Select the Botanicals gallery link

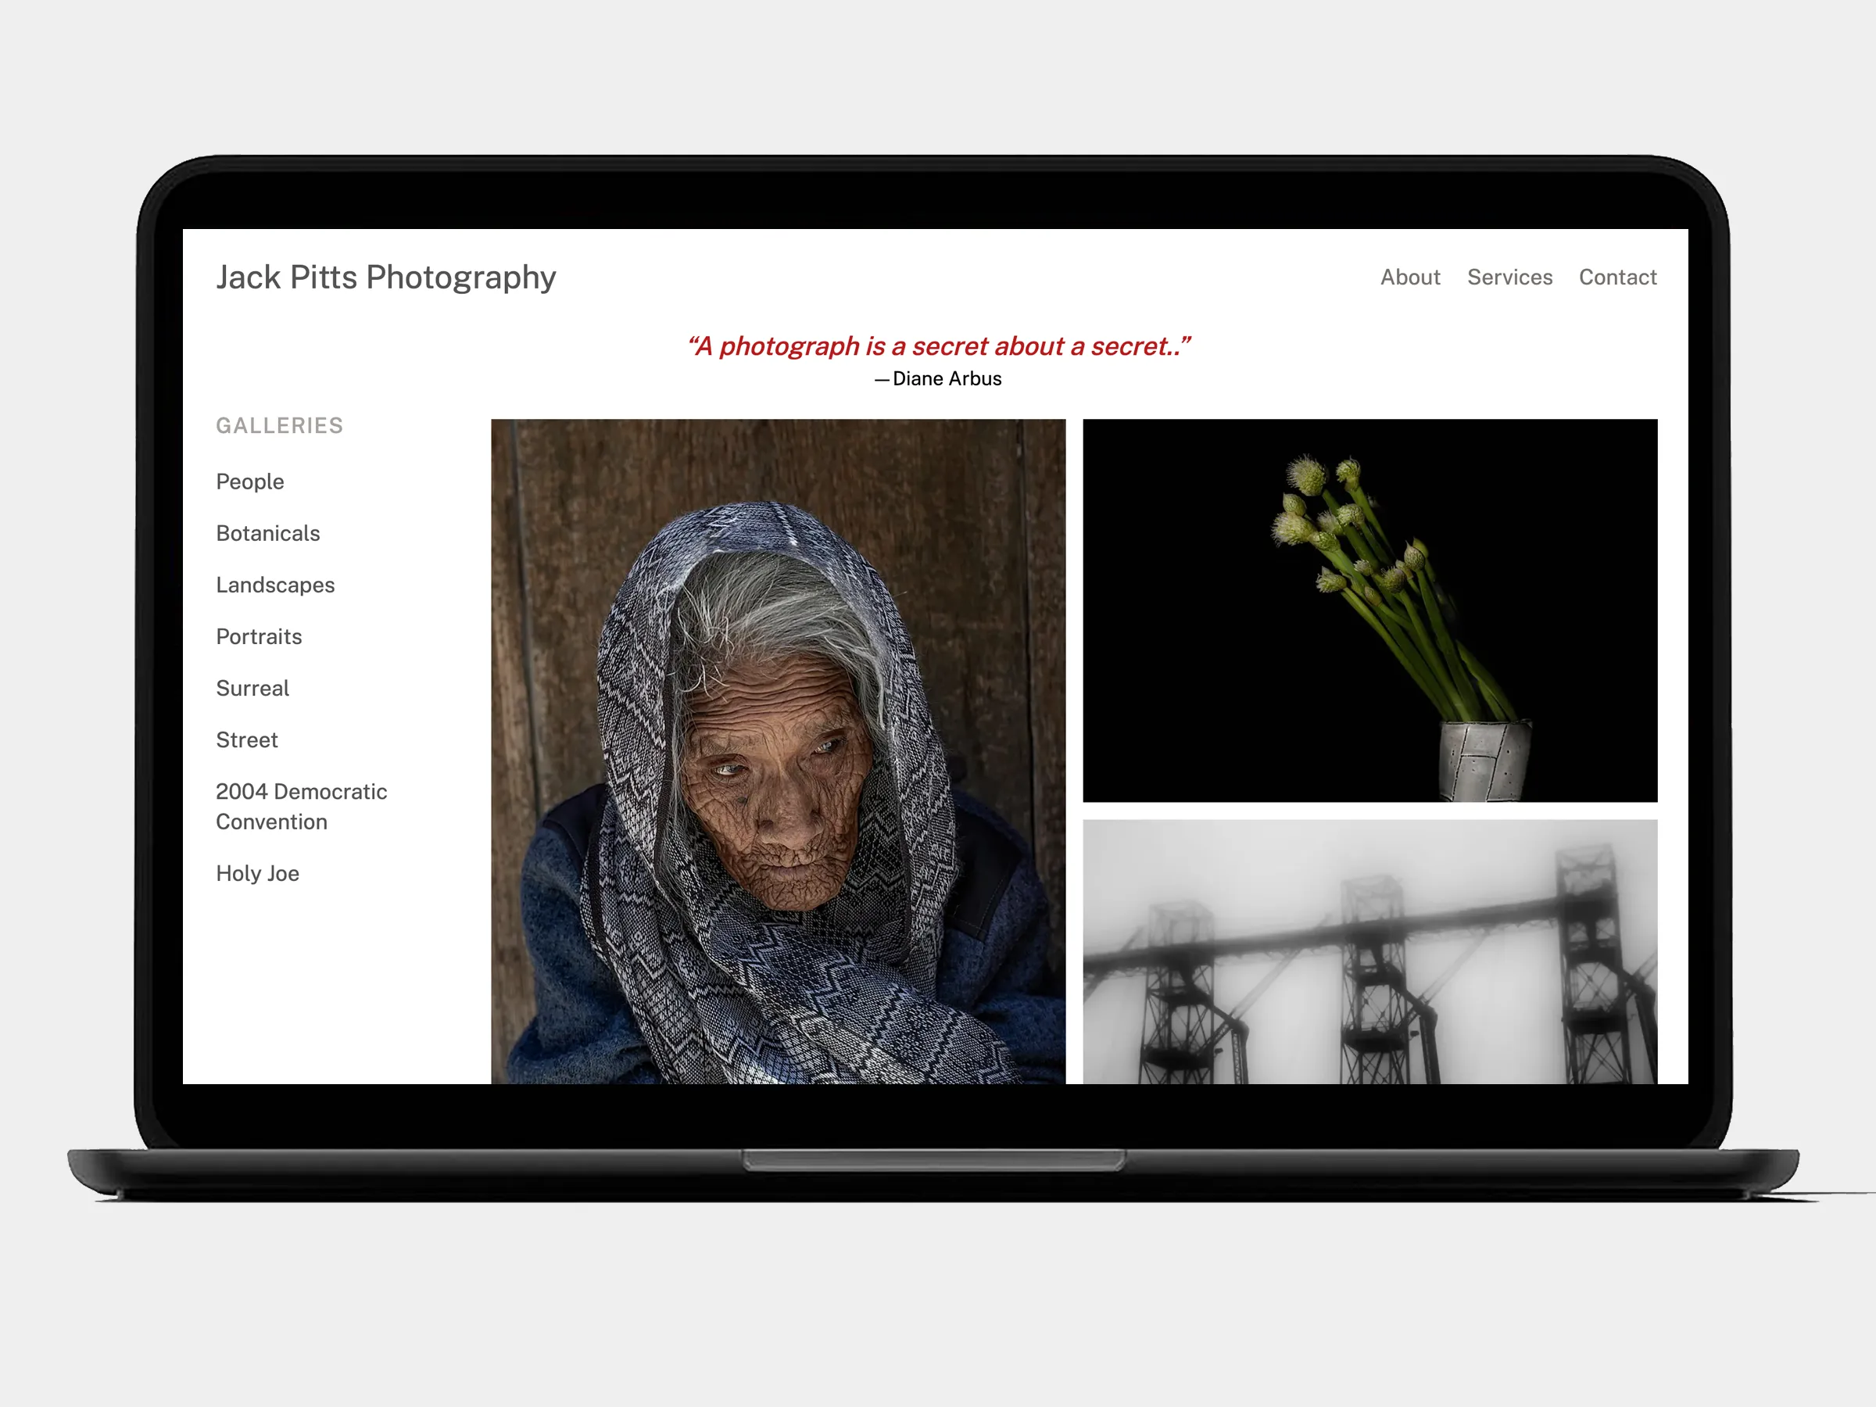pos(268,533)
